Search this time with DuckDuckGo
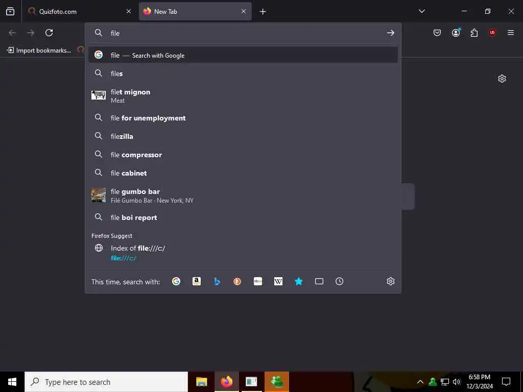Screen dimensions: 523x392 [x=237, y=281]
